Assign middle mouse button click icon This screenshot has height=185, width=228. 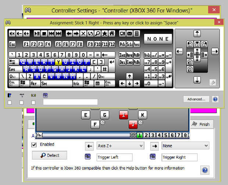[x=197, y=44]
